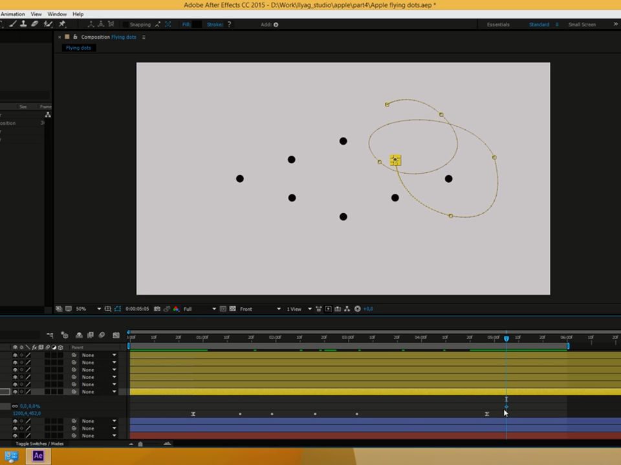Open the Stroke color swatch with question mark
621x465 pixels.
(x=229, y=25)
